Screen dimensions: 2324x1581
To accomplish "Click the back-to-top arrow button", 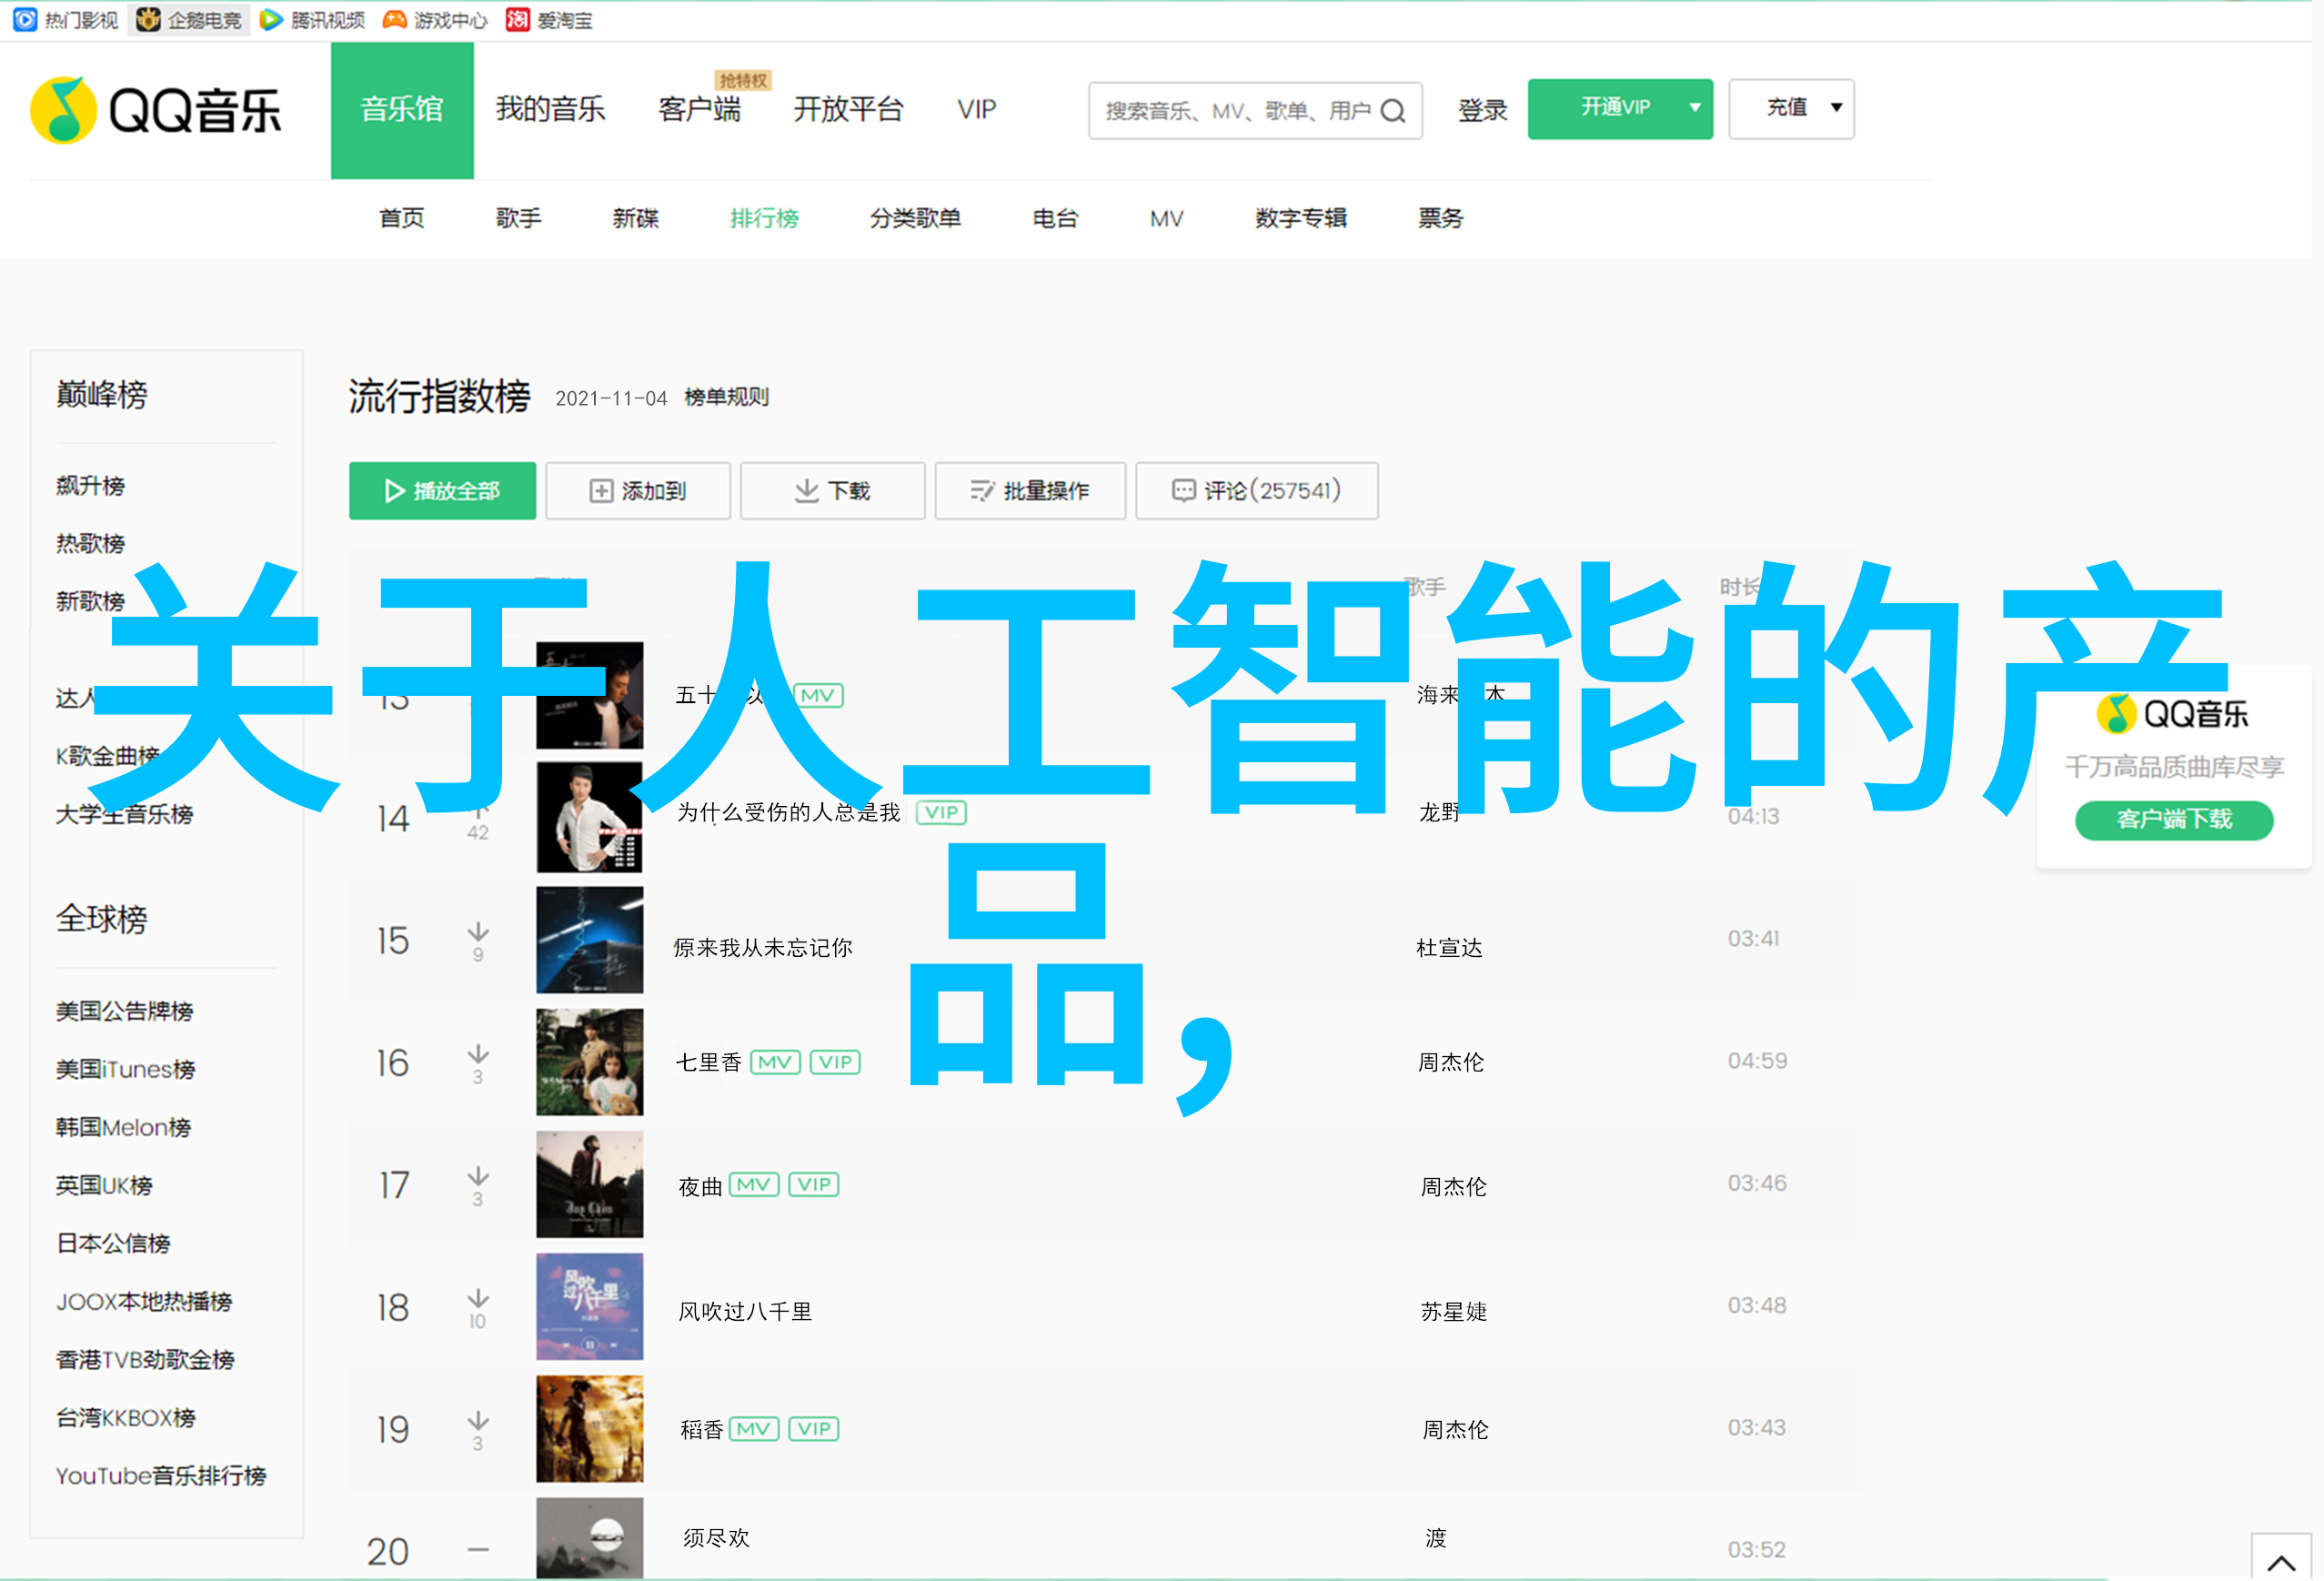I will point(2281,1559).
